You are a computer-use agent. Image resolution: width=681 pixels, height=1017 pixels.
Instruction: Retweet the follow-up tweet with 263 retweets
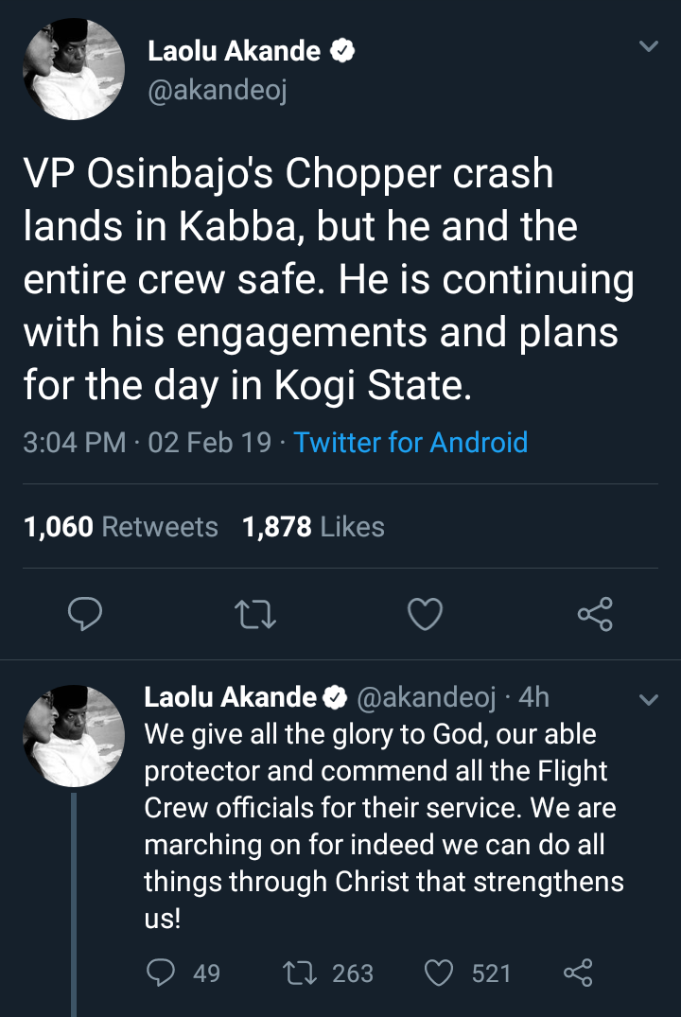tap(295, 973)
